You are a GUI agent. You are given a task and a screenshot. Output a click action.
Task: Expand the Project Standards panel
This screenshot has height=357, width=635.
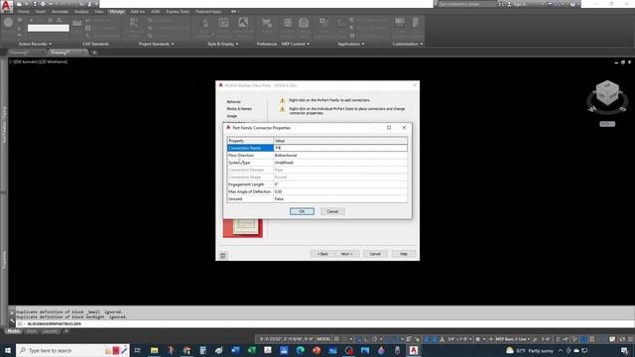(x=156, y=44)
